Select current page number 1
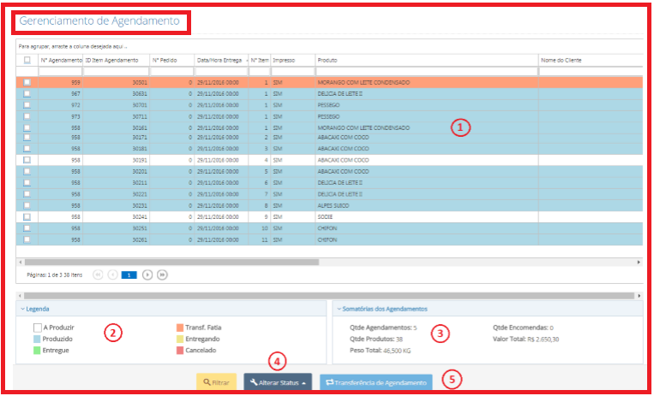This screenshot has height=396, width=654. 129,275
